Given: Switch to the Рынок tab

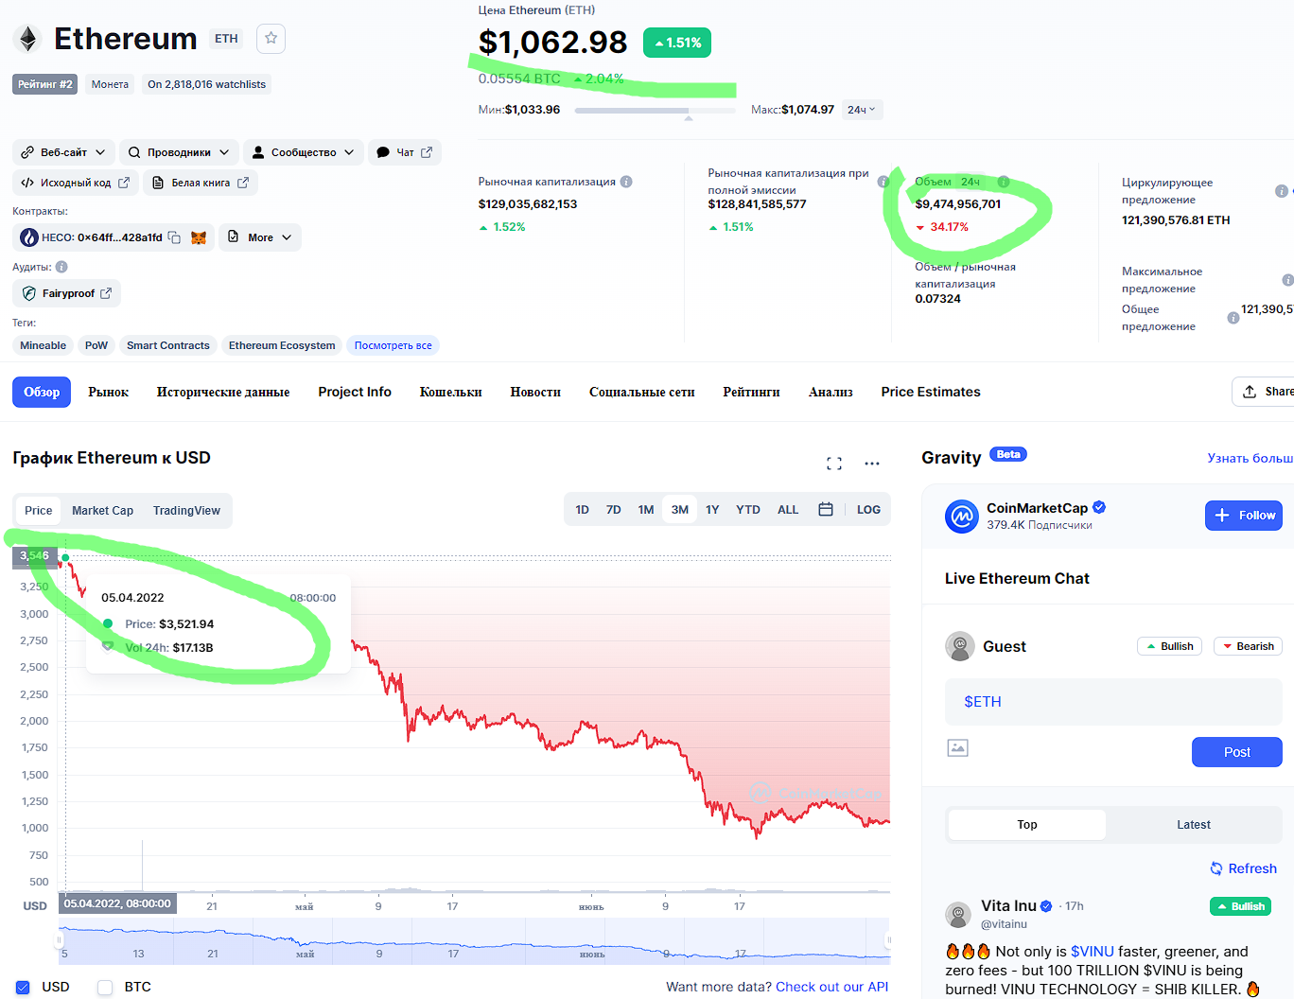Looking at the screenshot, I should (108, 393).
